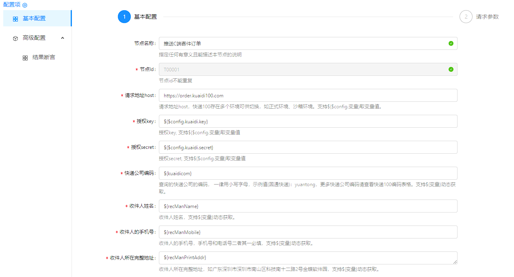Click the resize handle of 收件人所在完整地址 textarea
Image resolution: width=514 pixels, height=277 pixels.
pyautogui.click(x=455, y=262)
